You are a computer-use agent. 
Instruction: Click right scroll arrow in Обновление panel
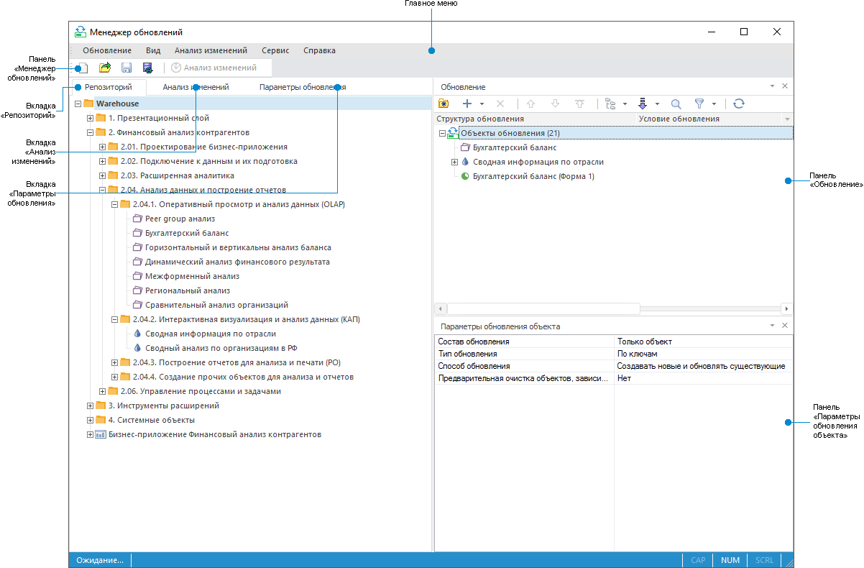(x=788, y=308)
